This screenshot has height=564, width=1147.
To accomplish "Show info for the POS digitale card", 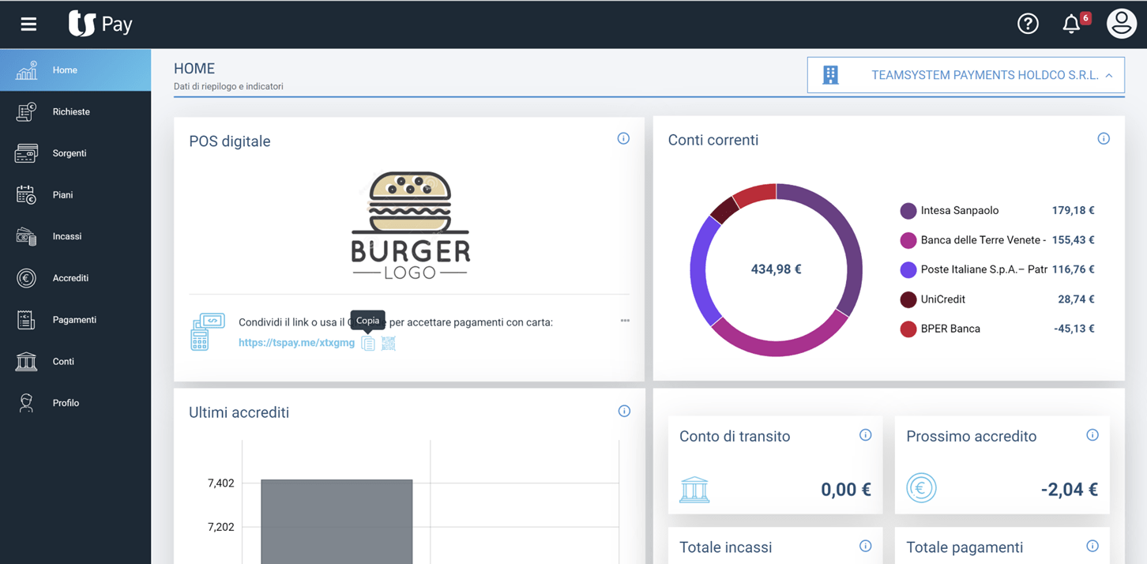I will pos(623,138).
